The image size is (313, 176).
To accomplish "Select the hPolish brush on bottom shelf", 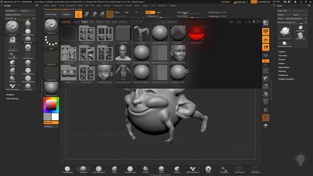I will [146, 170].
